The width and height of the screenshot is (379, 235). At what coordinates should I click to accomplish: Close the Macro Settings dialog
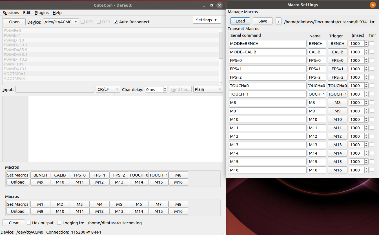coord(373,5)
